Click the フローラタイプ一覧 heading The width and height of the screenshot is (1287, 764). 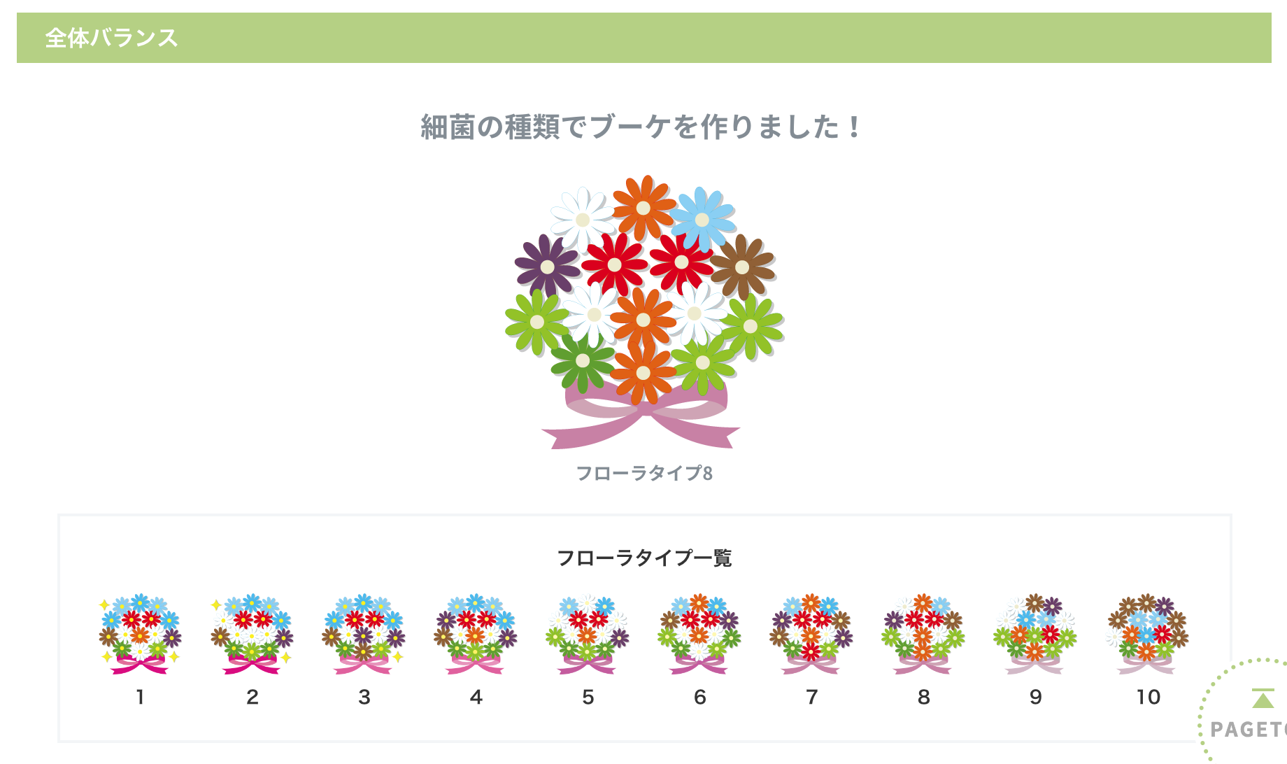pyautogui.click(x=643, y=558)
